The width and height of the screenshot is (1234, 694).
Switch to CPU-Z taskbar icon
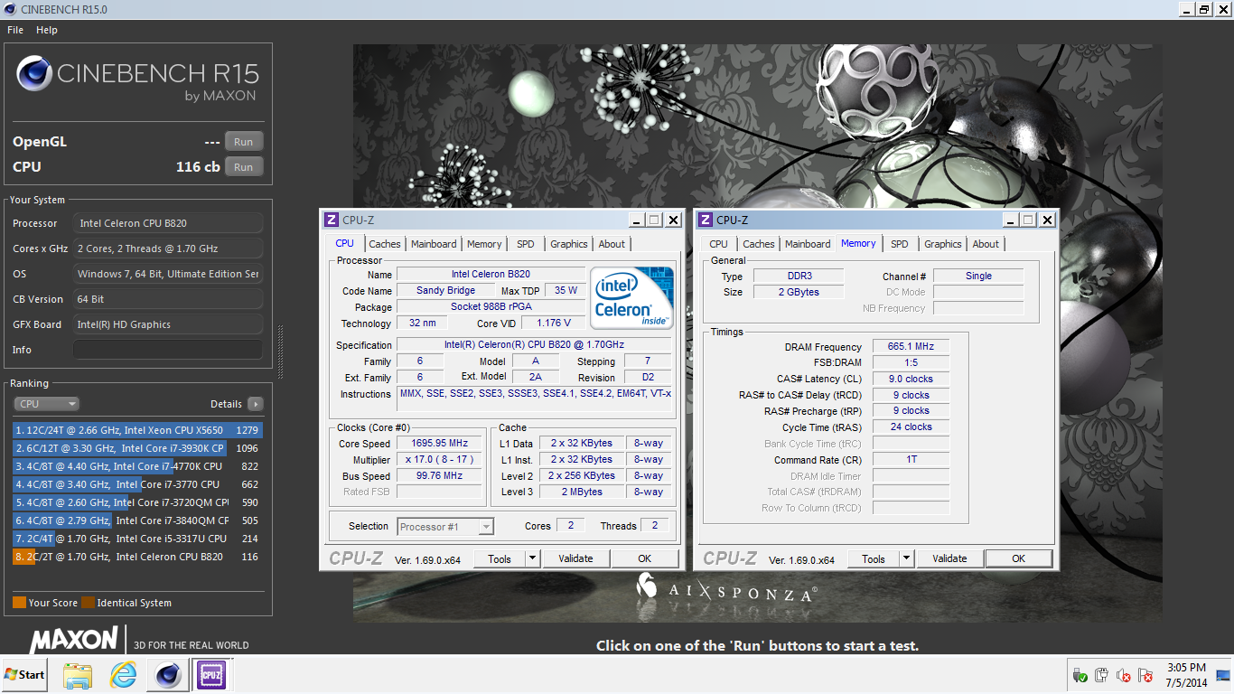coord(211,674)
